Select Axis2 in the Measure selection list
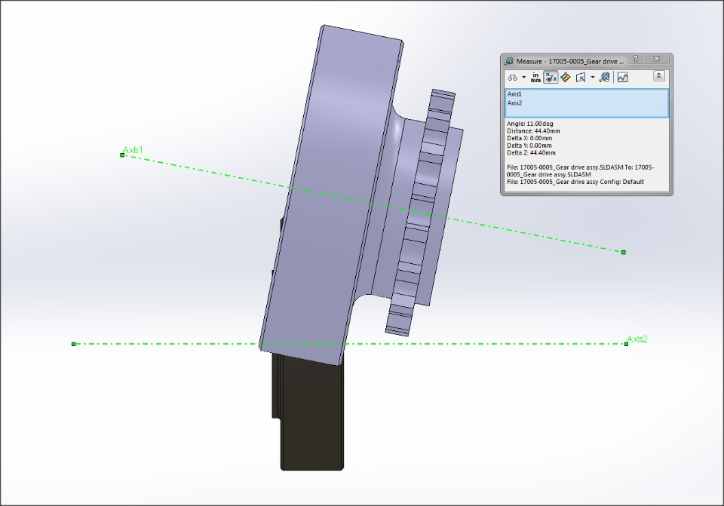The height and width of the screenshot is (506, 724). [514, 103]
